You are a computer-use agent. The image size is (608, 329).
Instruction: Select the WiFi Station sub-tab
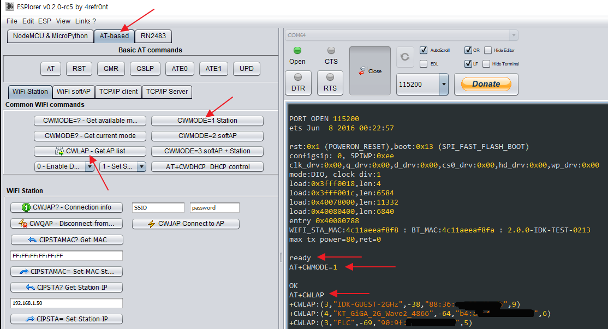click(x=30, y=92)
